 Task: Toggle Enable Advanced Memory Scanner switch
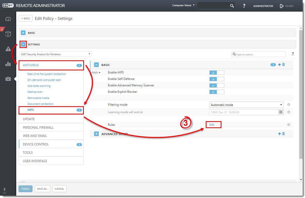click(217, 85)
